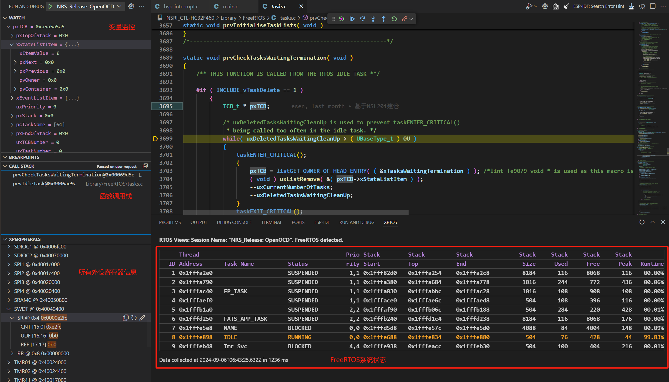
Task: Click the download/flash arrow icon
Action: [x=631, y=6]
